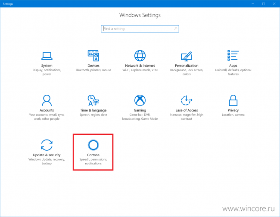Click the 'Accounts' label
The image size is (280, 217).
[47, 110]
